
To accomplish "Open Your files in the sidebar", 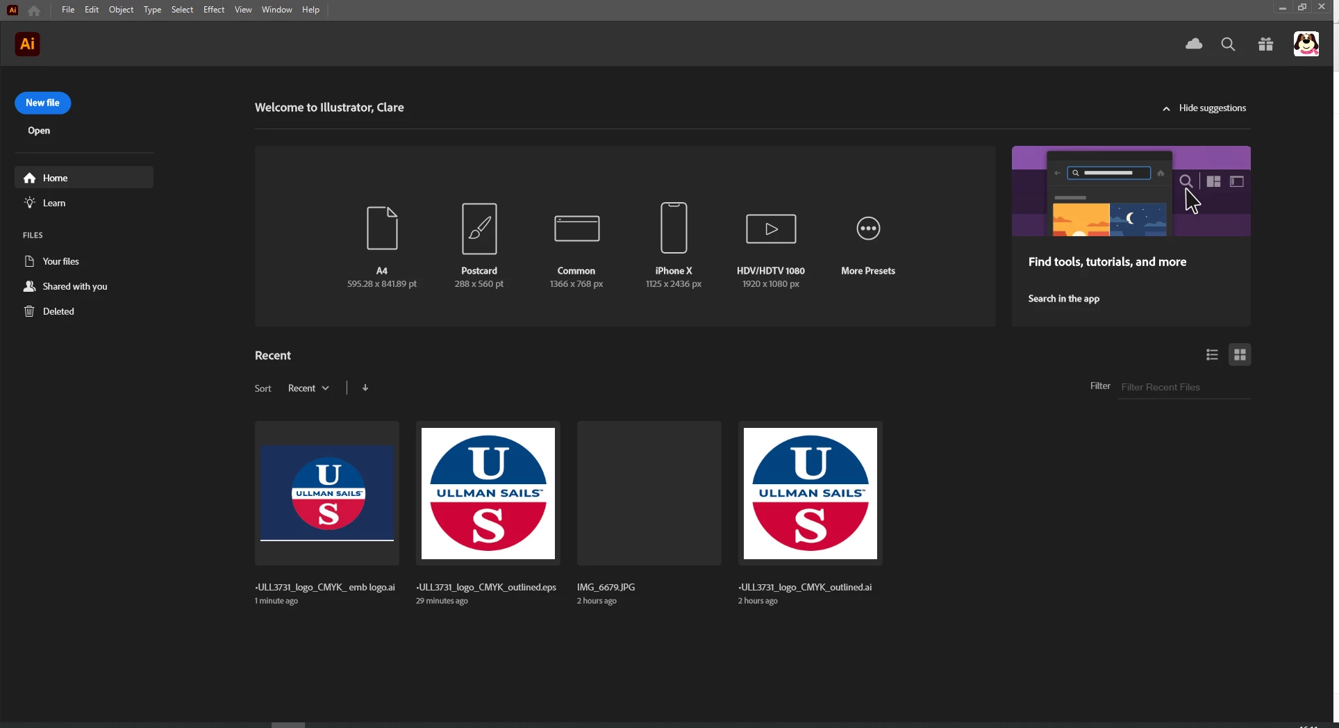I will point(84,261).
